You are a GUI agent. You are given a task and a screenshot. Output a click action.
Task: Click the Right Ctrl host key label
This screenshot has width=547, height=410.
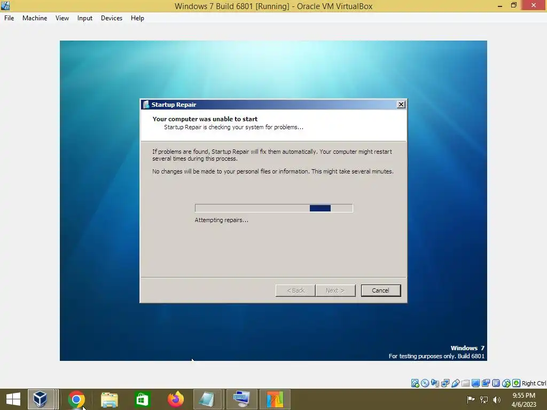pyautogui.click(x=534, y=383)
